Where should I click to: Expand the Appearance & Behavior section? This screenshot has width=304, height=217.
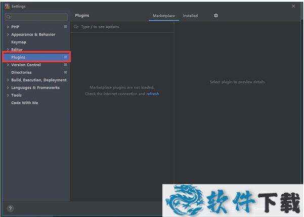pos(8,34)
